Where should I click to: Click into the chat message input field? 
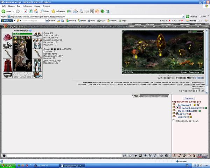tap(64, 156)
